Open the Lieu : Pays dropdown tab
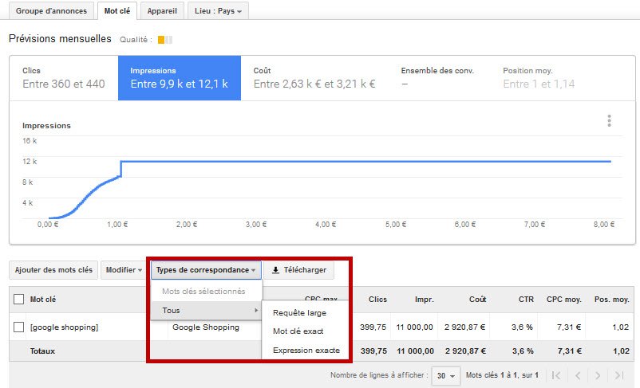 [x=218, y=11]
